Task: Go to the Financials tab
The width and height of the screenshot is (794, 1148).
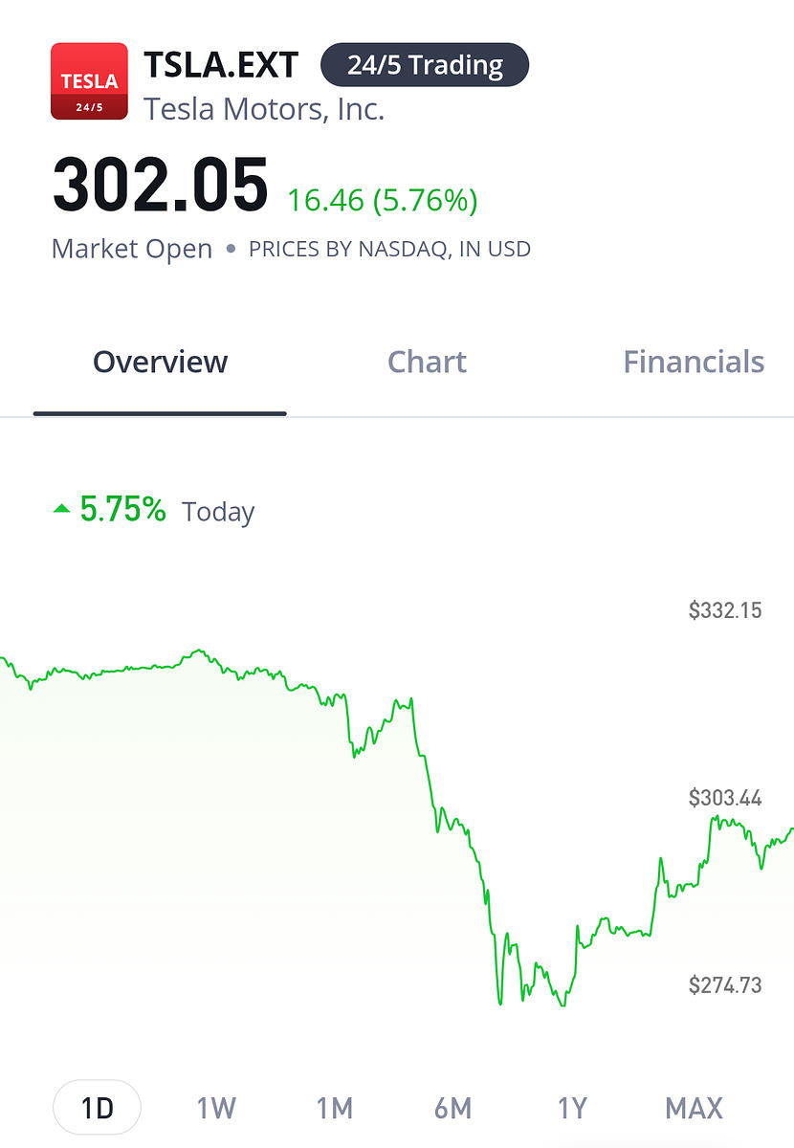Action: (694, 363)
